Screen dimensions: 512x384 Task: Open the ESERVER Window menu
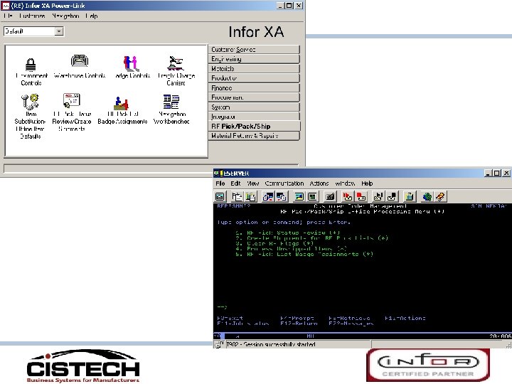point(345,183)
